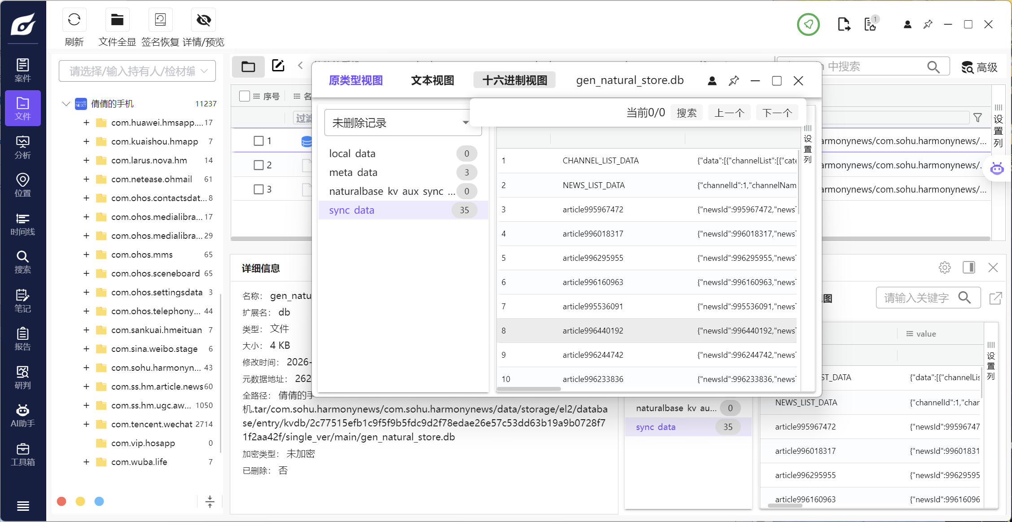Expand the com.tencent.wechat folder
Viewport: 1012px width, 522px height.
point(86,424)
